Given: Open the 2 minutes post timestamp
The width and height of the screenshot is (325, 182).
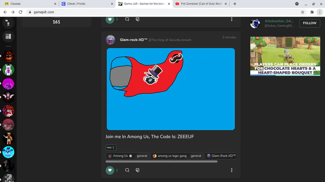Looking at the screenshot, I should tap(229, 37).
